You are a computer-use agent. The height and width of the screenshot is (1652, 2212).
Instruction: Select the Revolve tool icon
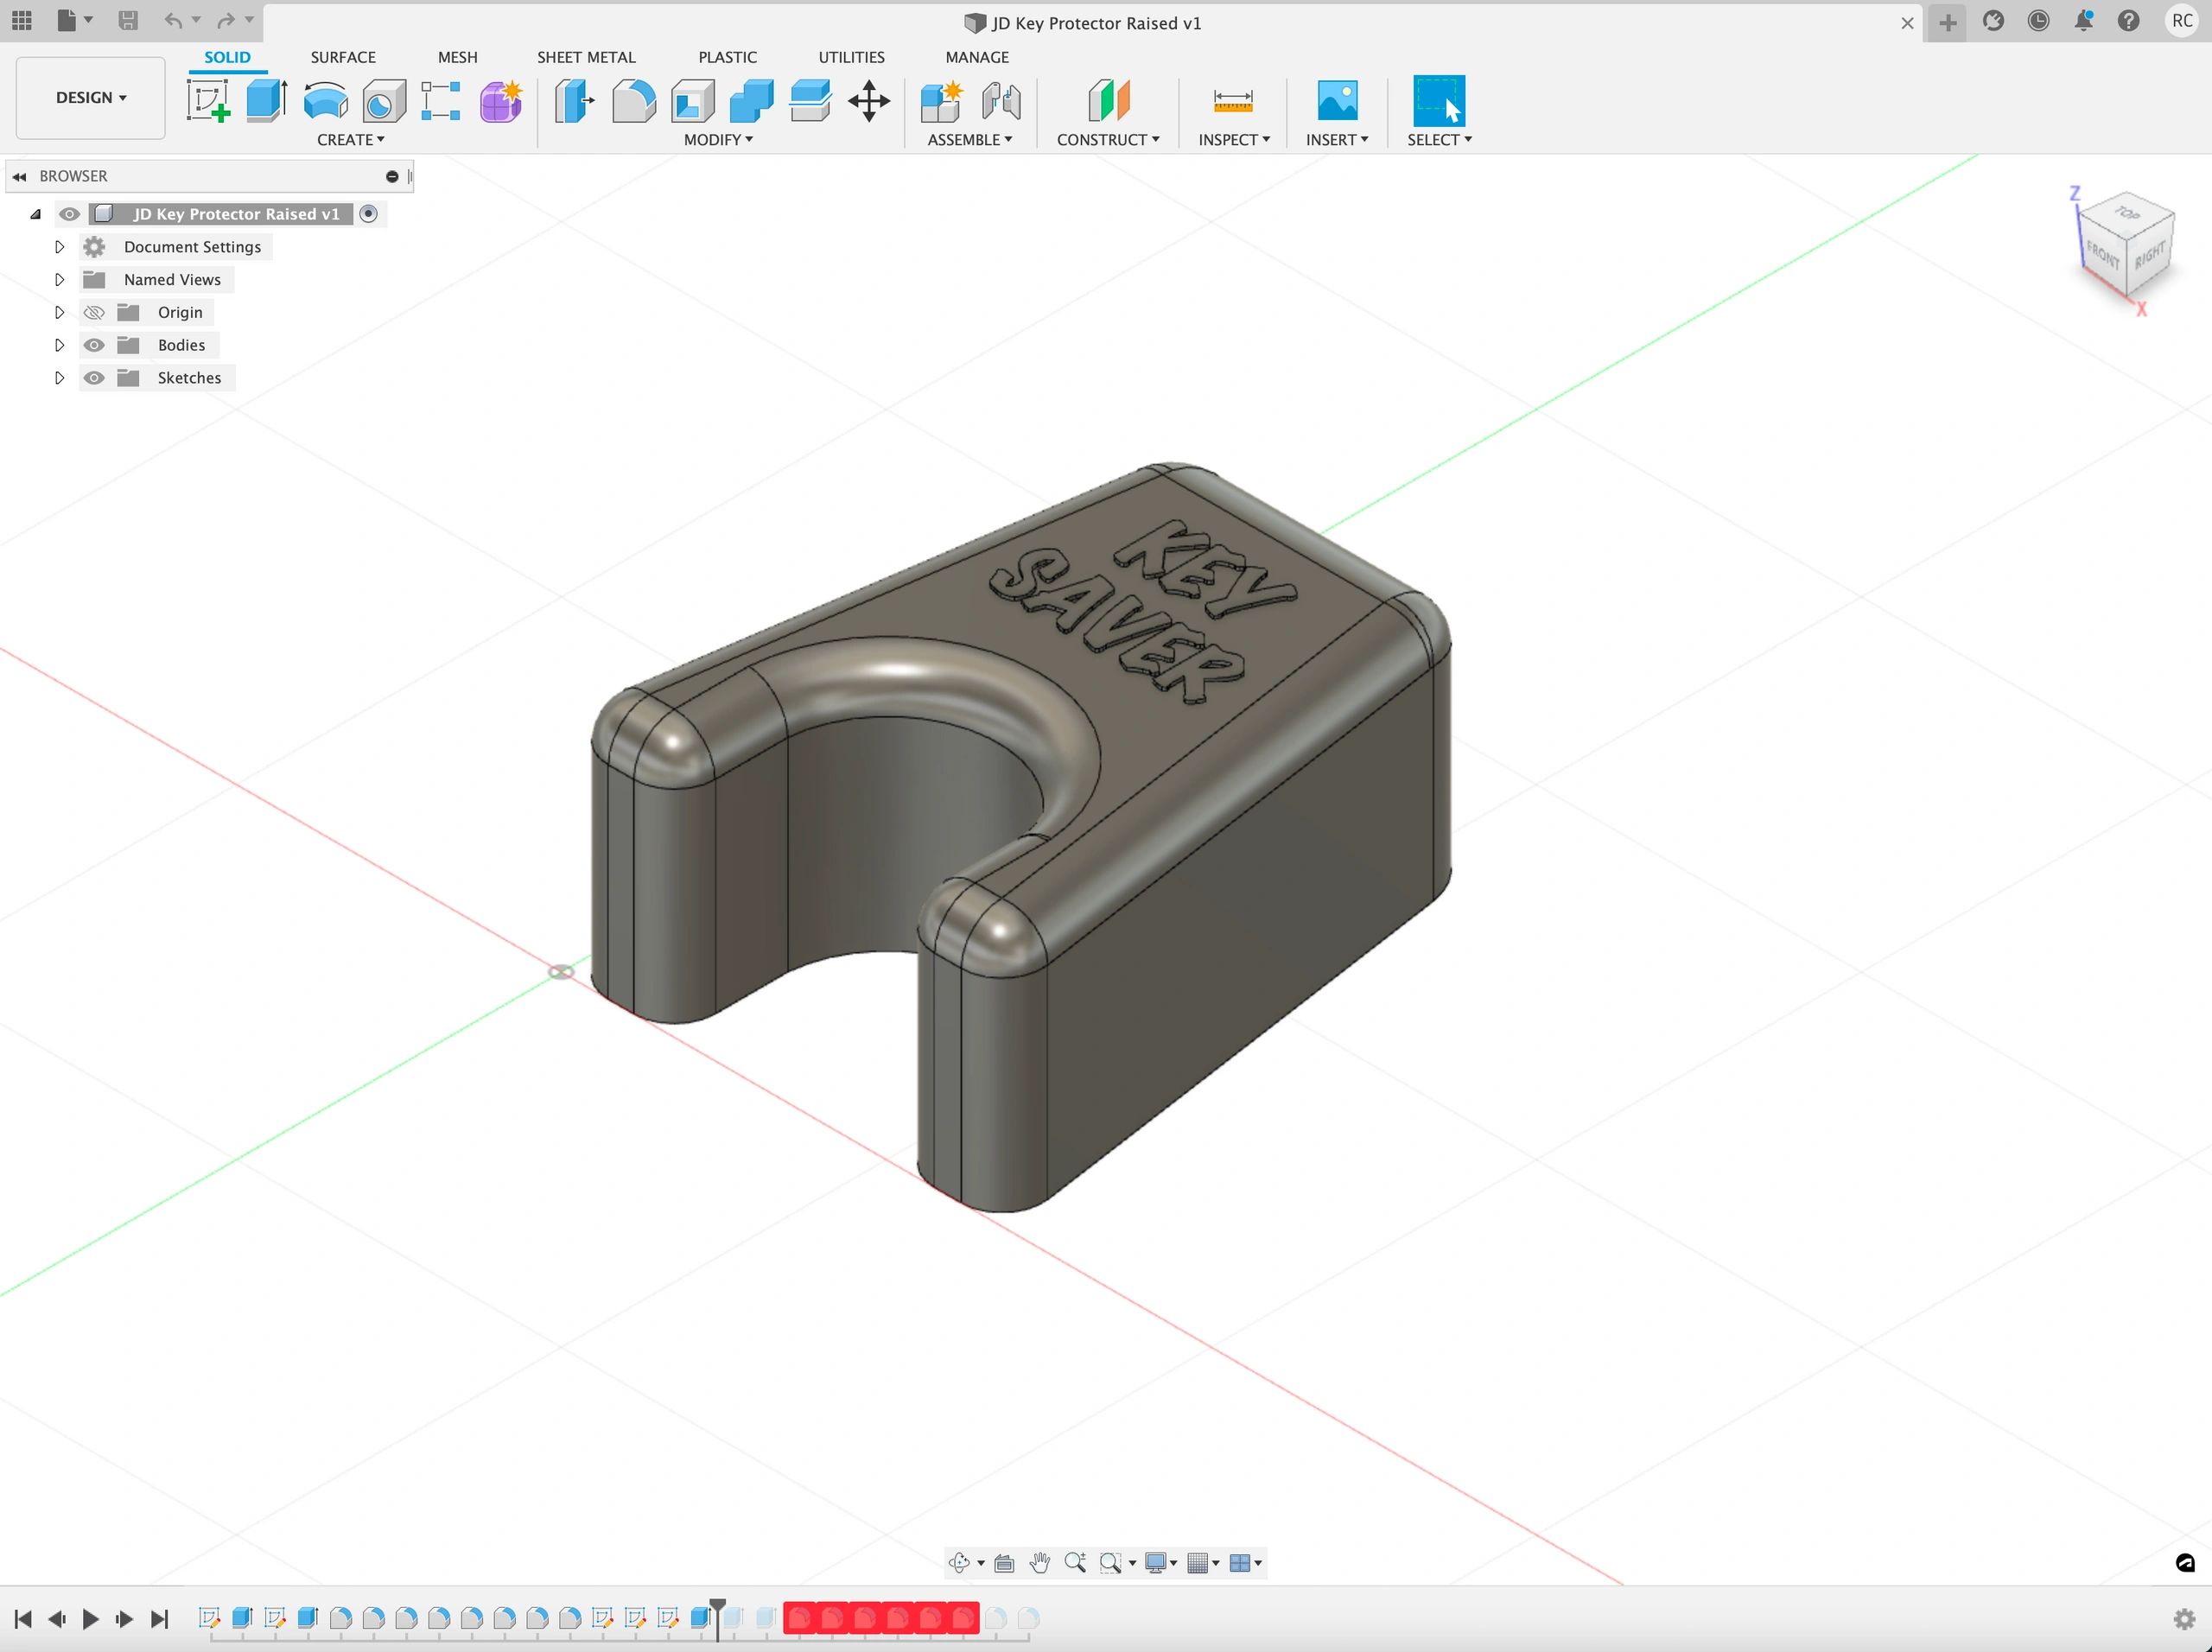pos(325,101)
